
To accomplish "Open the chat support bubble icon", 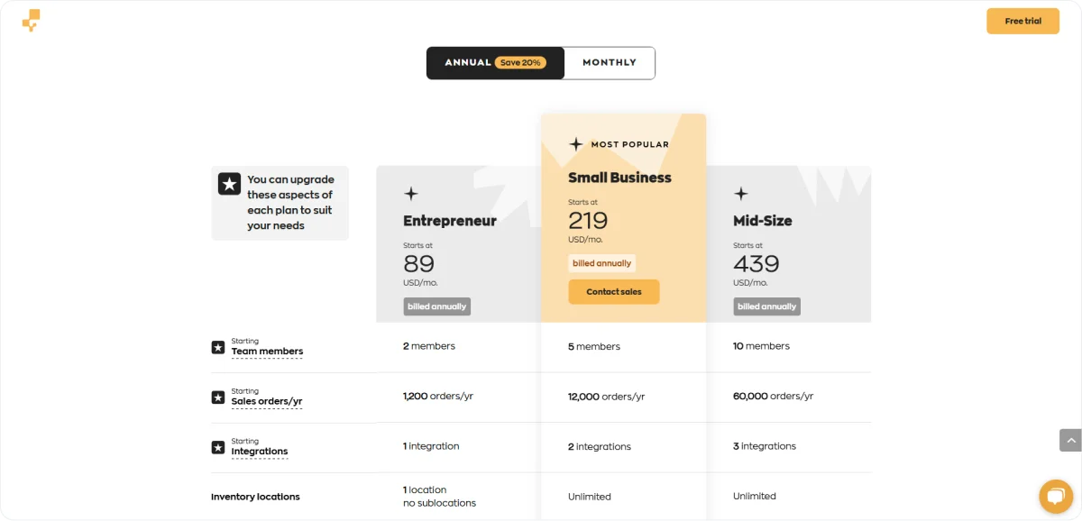I will pos(1054,496).
